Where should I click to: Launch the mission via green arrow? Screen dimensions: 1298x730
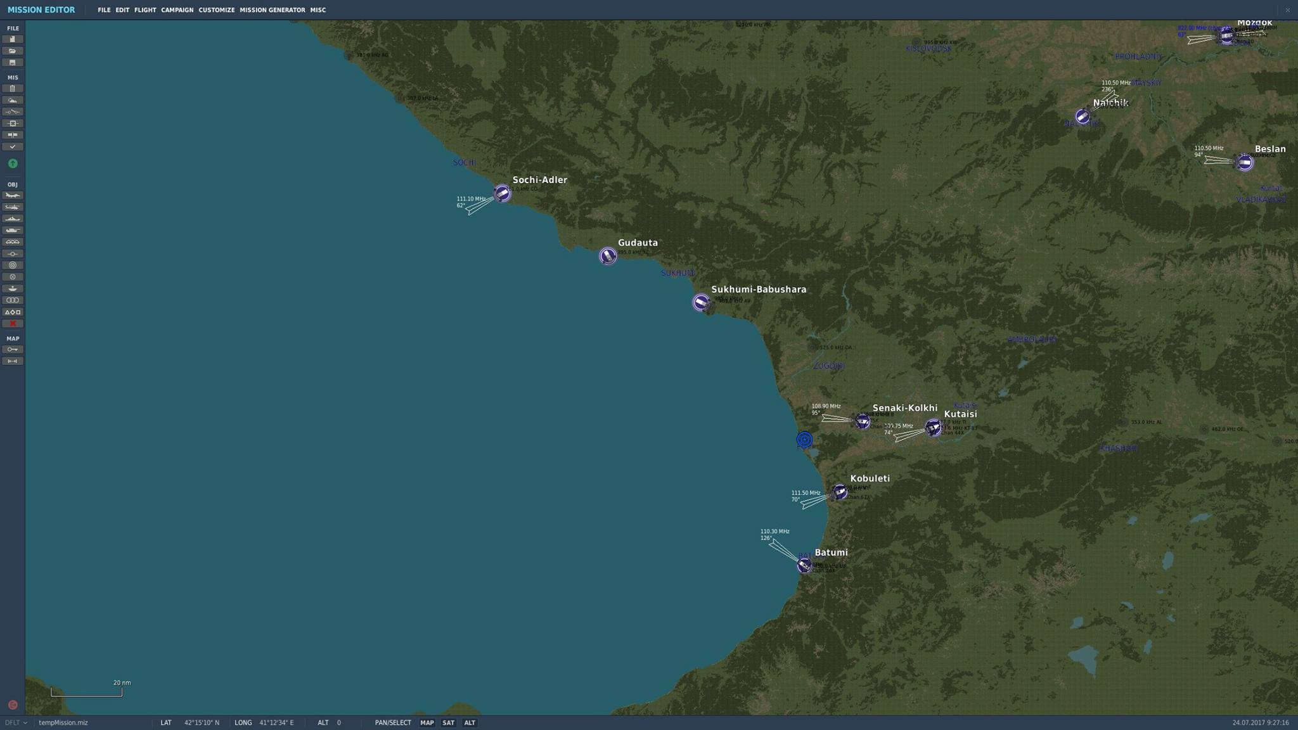12,163
